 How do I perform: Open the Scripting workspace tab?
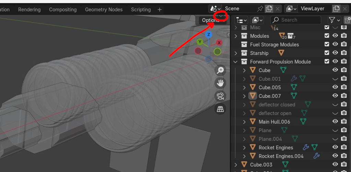141,10
